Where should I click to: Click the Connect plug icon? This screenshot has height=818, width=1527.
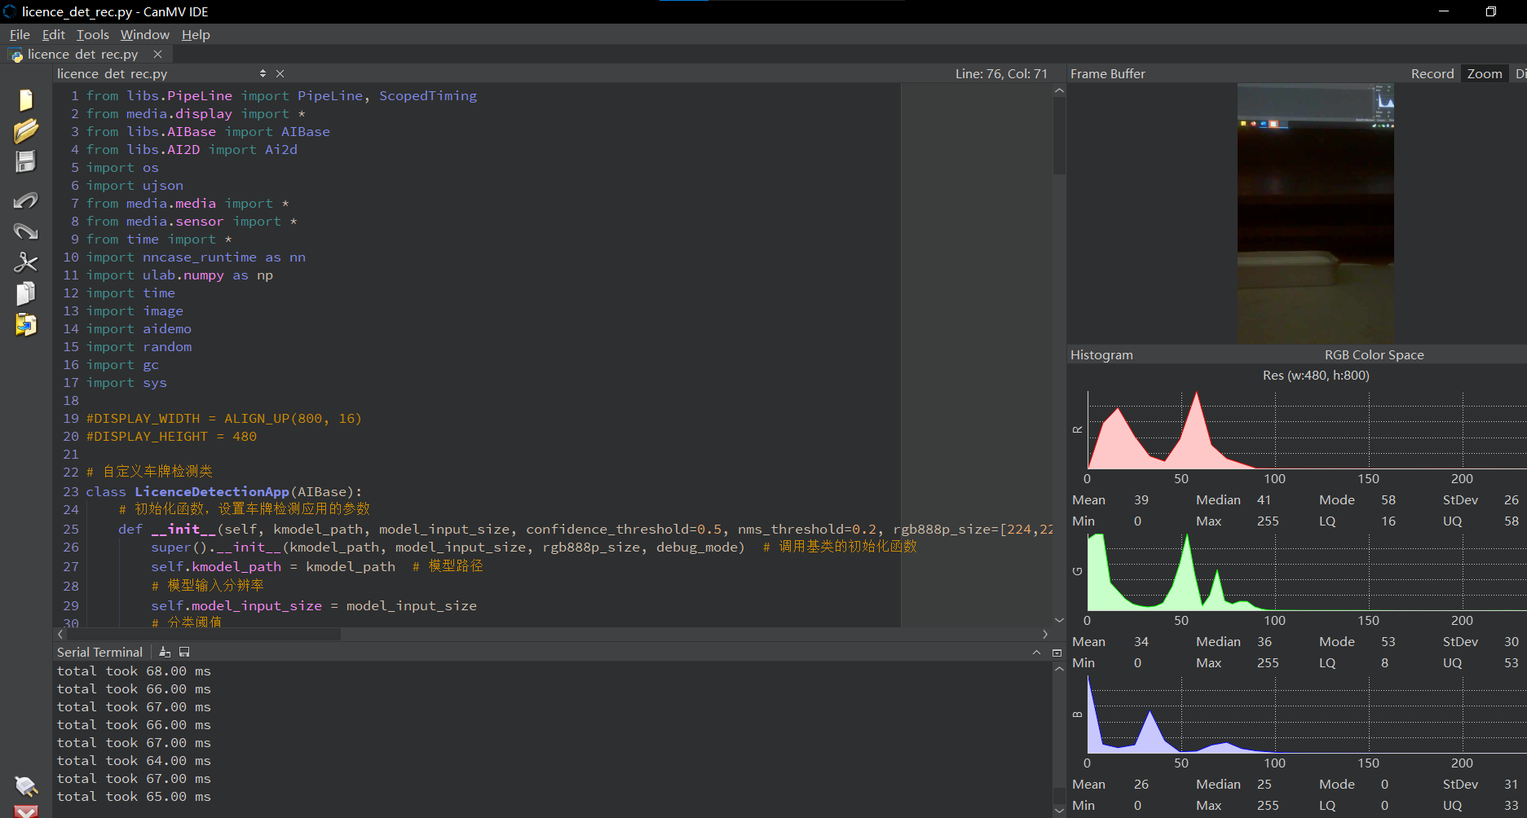tap(25, 785)
